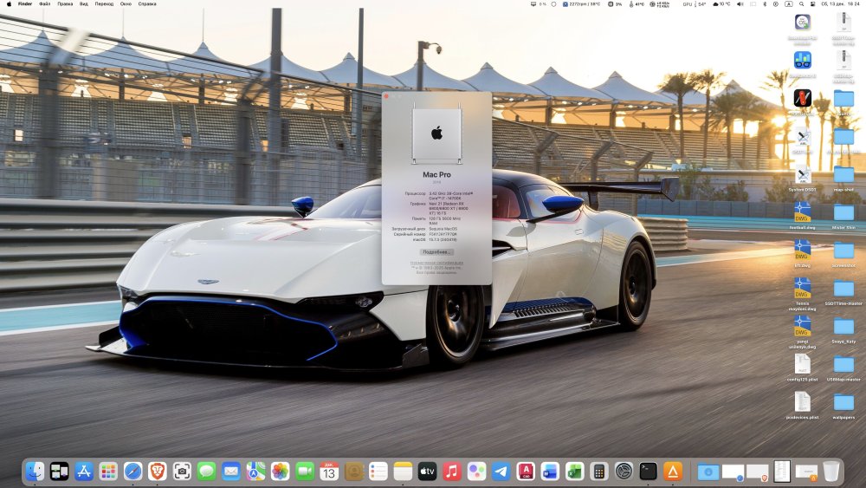866x488 pixels.
Task: Open the Trash in the dock
Action: click(830, 472)
